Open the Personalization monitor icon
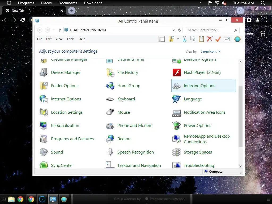 point(43,126)
